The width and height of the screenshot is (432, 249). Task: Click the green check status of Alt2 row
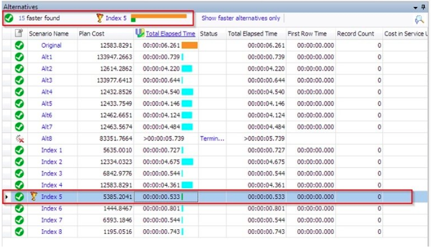coord(19,69)
